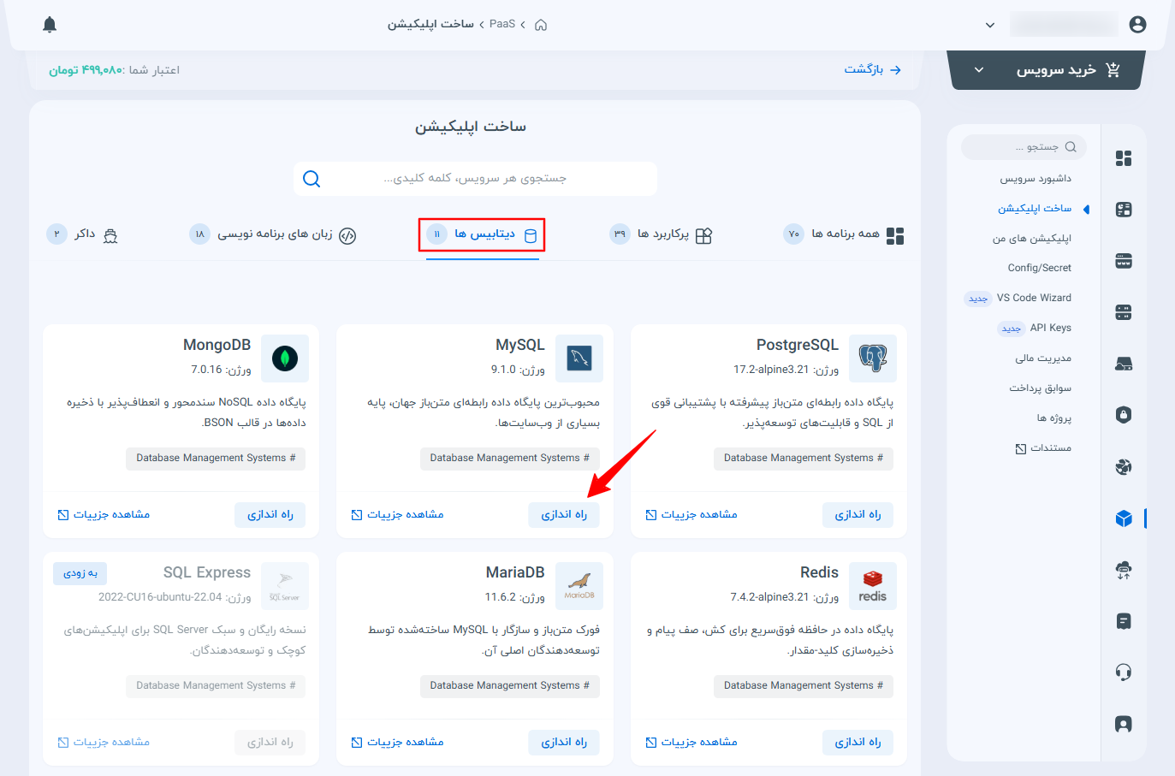Image resolution: width=1175 pixels, height=776 pixels.
Task: Click the shopping cart icon on خرید سرویس
Action: [1113, 70]
